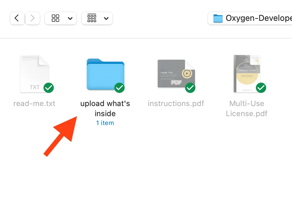Select the instructions.pdf thumbnail

tap(176, 74)
